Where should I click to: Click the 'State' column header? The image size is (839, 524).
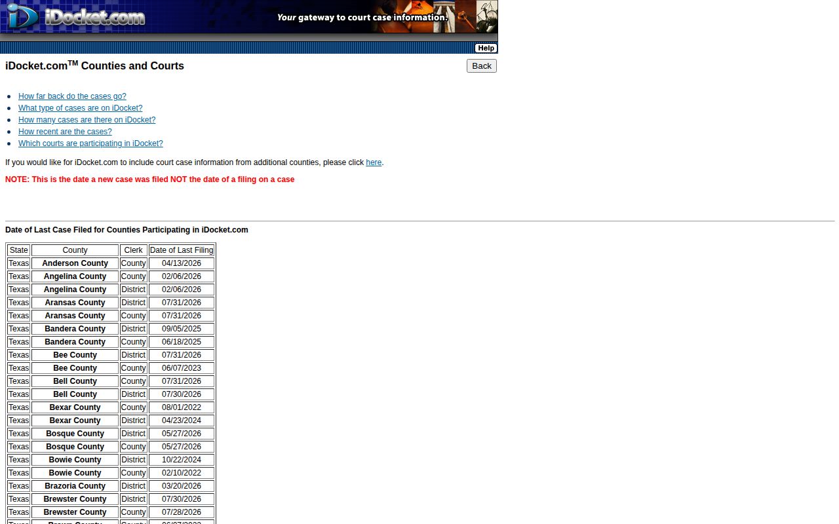coord(19,250)
